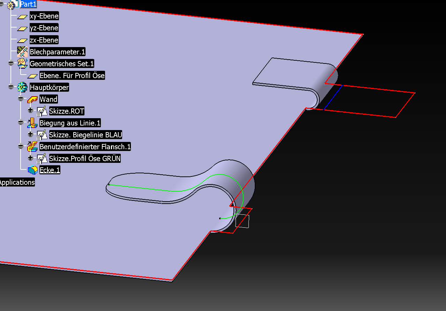The width and height of the screenshot is (446, 311).
Task: Click the Skizze.ROT sketch icon
Action: [x=42, y=111]
